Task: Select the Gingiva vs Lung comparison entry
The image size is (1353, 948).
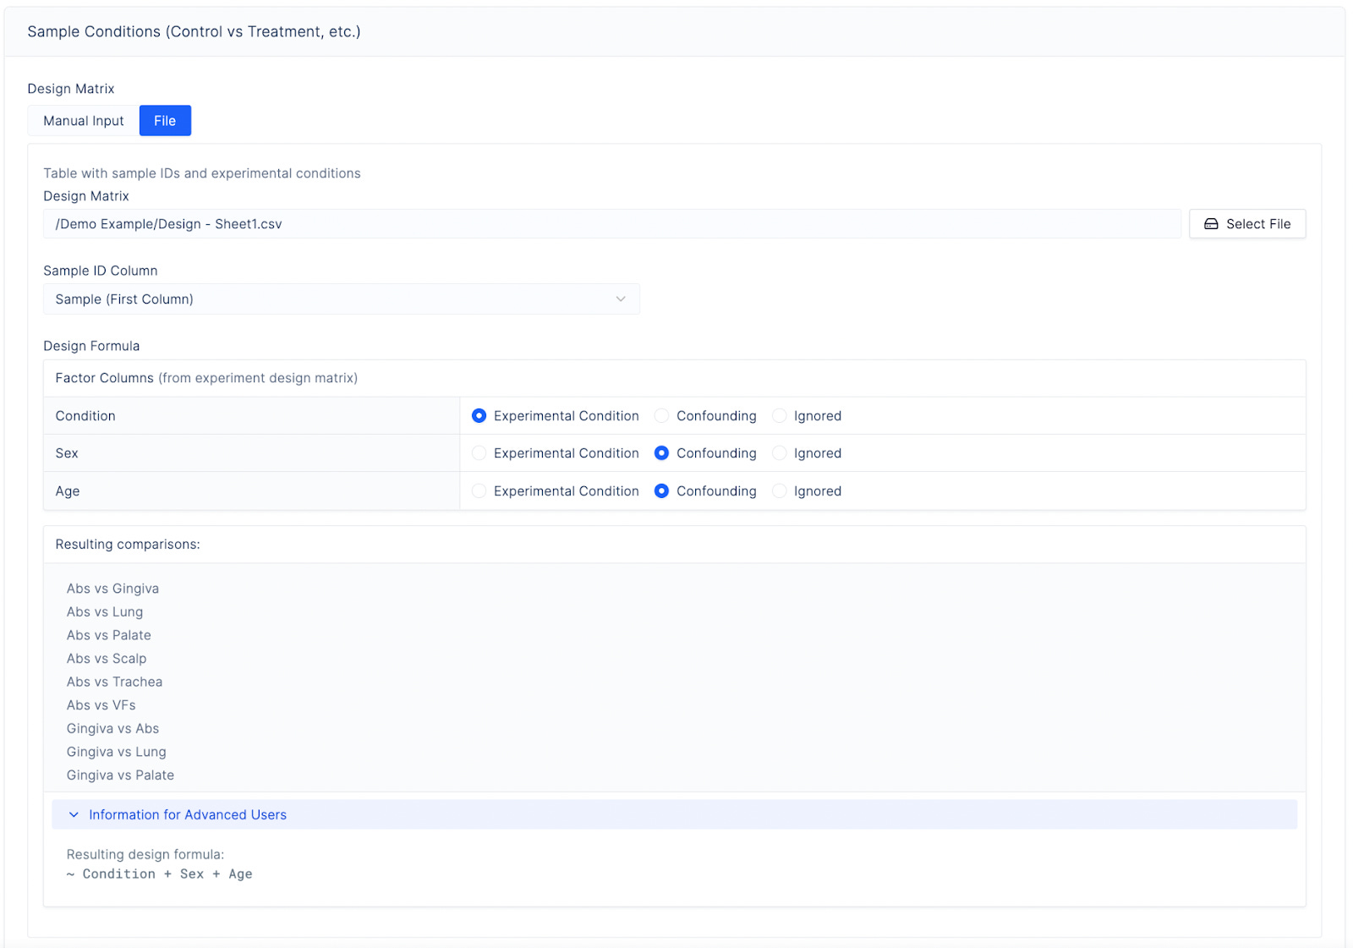Action: 116,751
